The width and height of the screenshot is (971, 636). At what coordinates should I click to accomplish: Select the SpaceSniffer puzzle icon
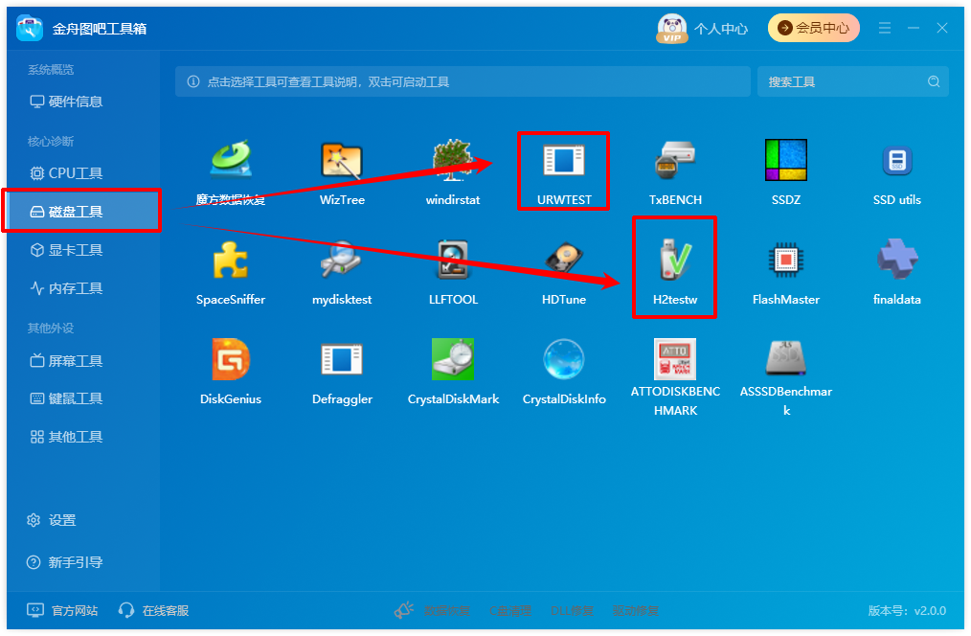click(x=231, y=260)
